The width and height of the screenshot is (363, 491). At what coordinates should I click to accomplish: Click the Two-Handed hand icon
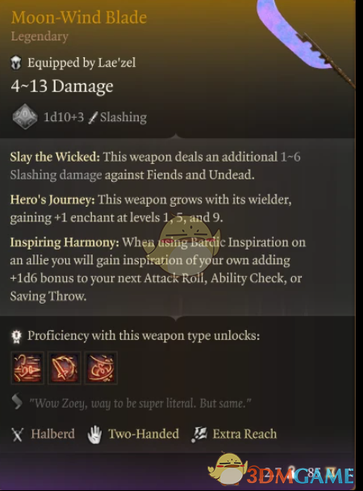(94, 434)
